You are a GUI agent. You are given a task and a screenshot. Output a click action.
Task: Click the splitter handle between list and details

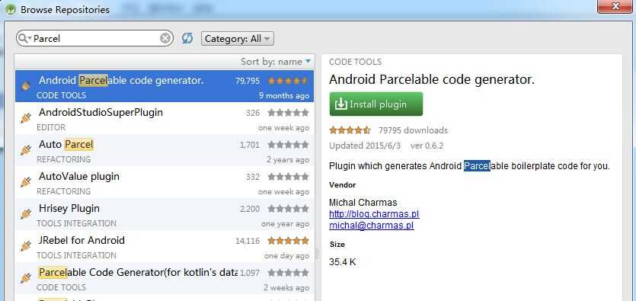(x=317, y=255)
